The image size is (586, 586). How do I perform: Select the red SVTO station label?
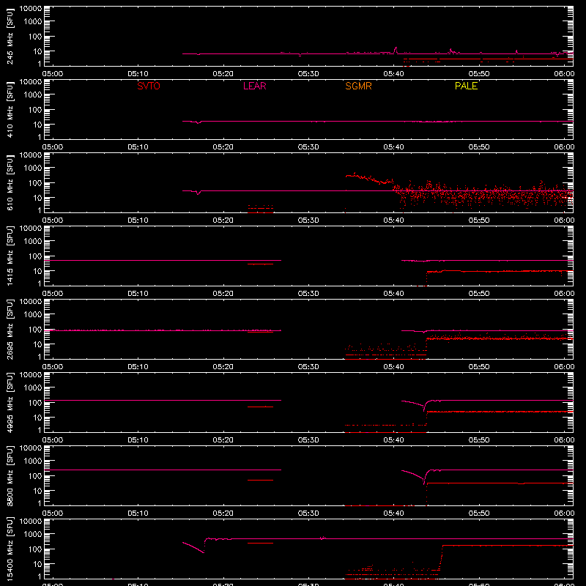pyautogui.click(x=149, y=86)
